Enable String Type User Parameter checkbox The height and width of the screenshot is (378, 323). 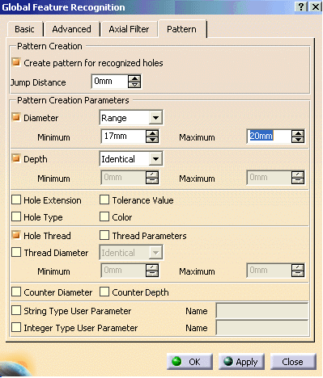click(16, 310)
